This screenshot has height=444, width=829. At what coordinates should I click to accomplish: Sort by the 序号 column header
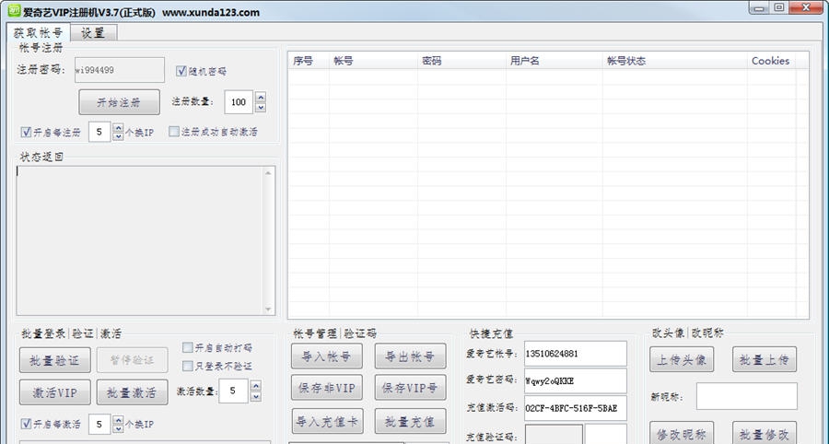point(309,61)
